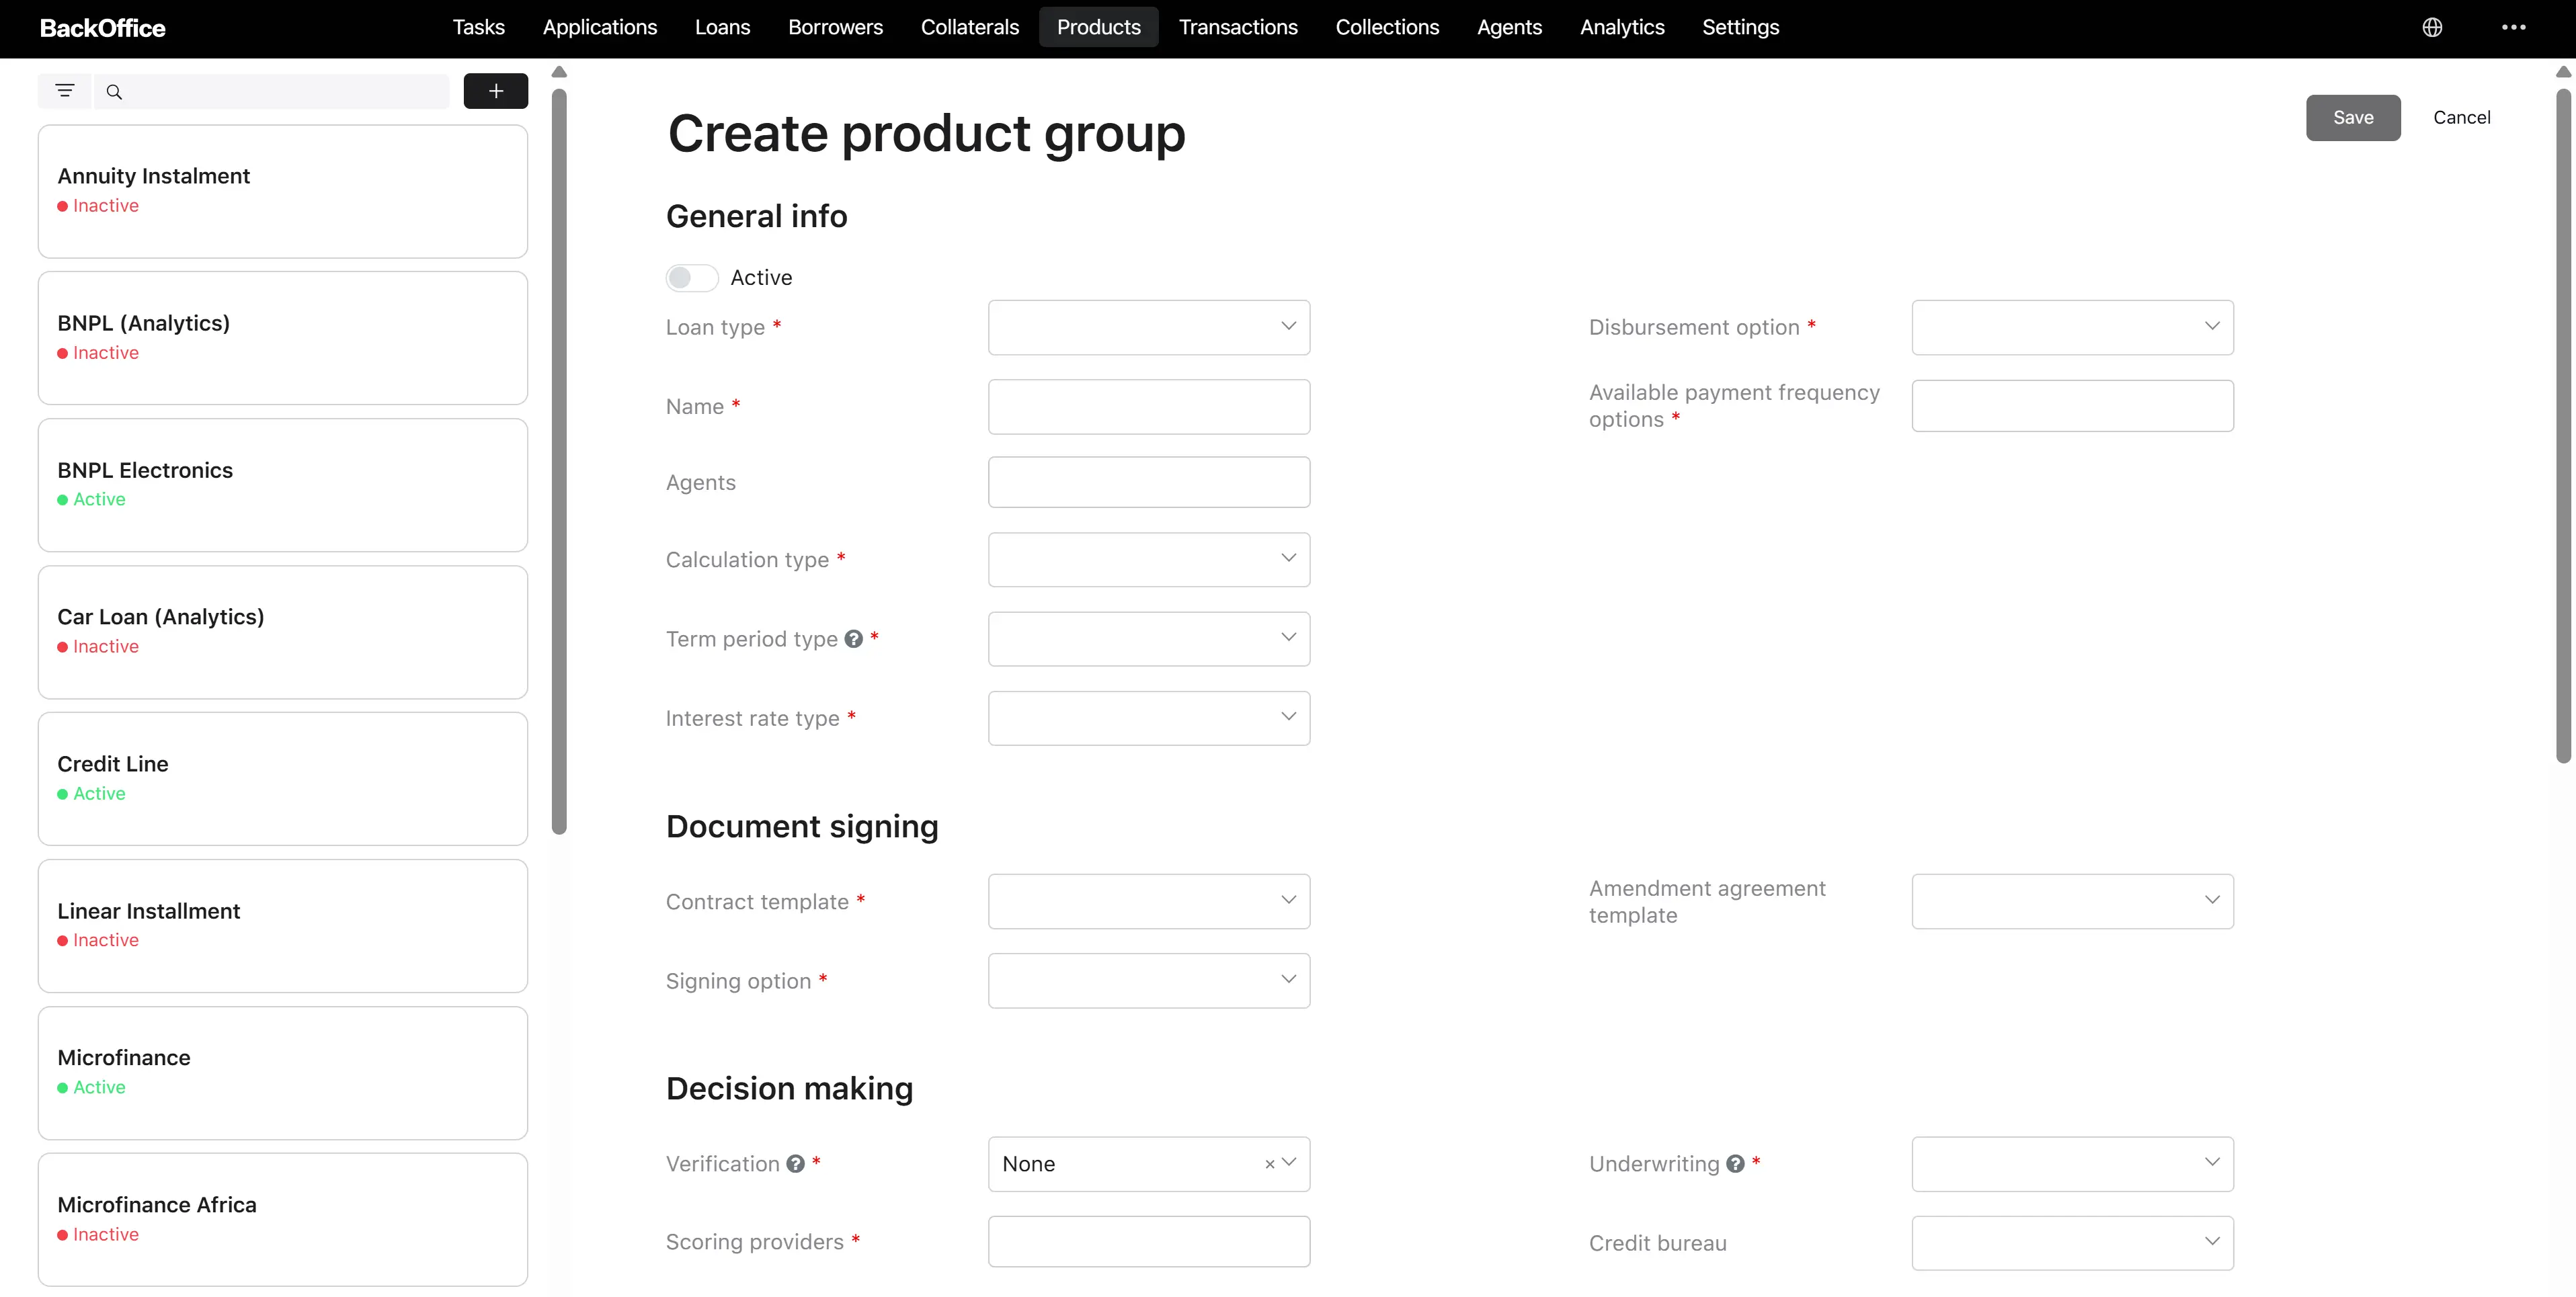The height and width of the screenshot is (1297, 2576).
Task: Open Settings from top navigation
Action: tap(1740, 27)
